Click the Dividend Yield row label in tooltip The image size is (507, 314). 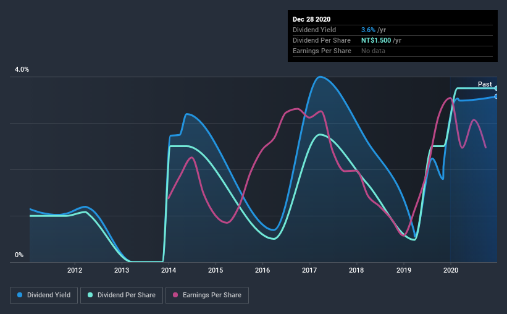[314, 30]
